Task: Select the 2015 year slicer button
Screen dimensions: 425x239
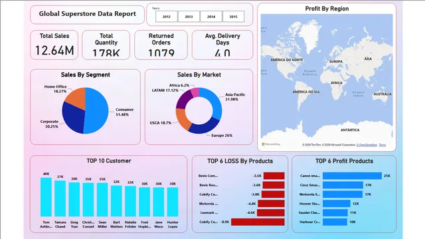Action: (233, 17)
